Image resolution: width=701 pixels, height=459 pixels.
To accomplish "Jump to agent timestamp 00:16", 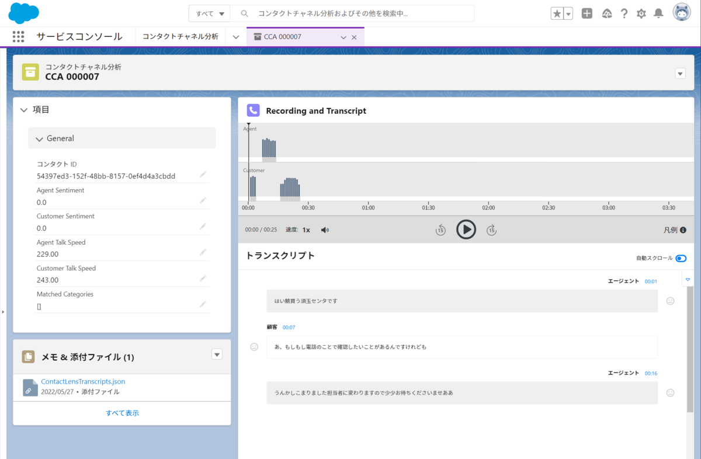I will click(x=651, y=373).
